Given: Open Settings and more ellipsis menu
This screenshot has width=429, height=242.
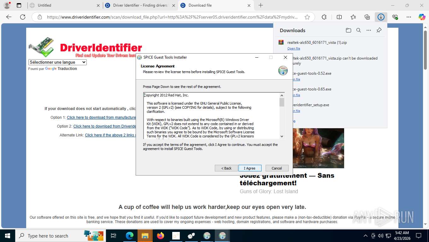Looking at the screenshot, I should (409, 17).
